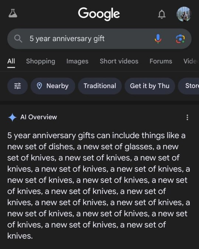Open the notifications bell
Image resolution: width=199 pixels, height=249 pixels.
tap(162, 14)
